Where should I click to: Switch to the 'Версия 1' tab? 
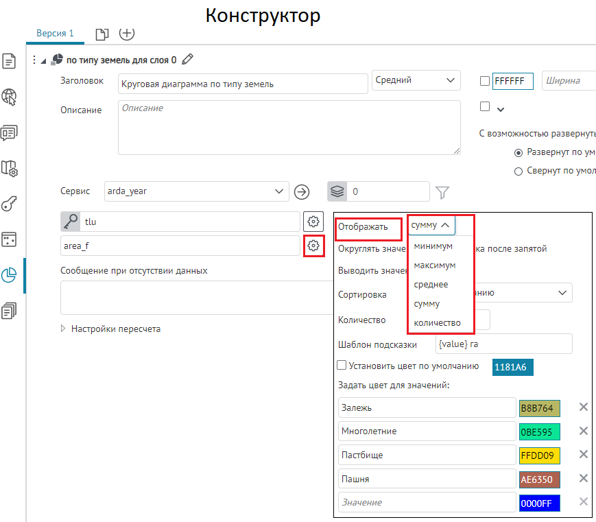pos(55,33)
